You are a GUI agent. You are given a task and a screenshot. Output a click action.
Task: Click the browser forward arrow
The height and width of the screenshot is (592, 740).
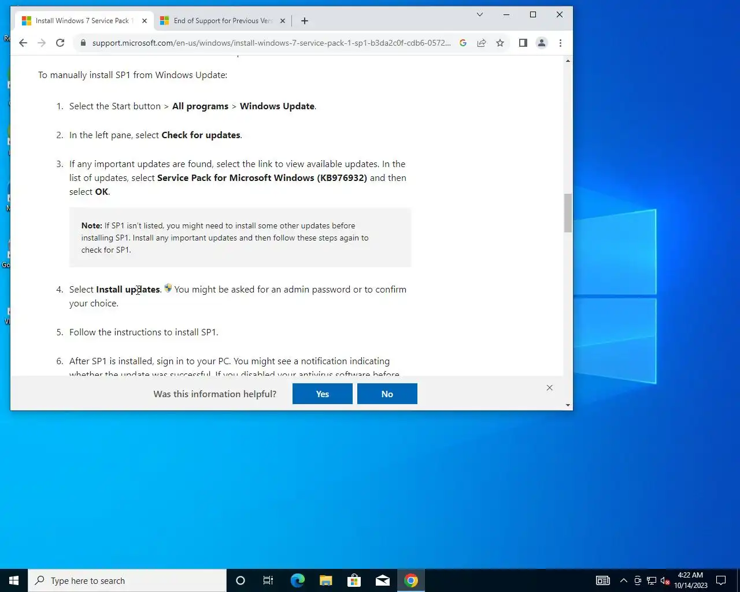(42, 43)
